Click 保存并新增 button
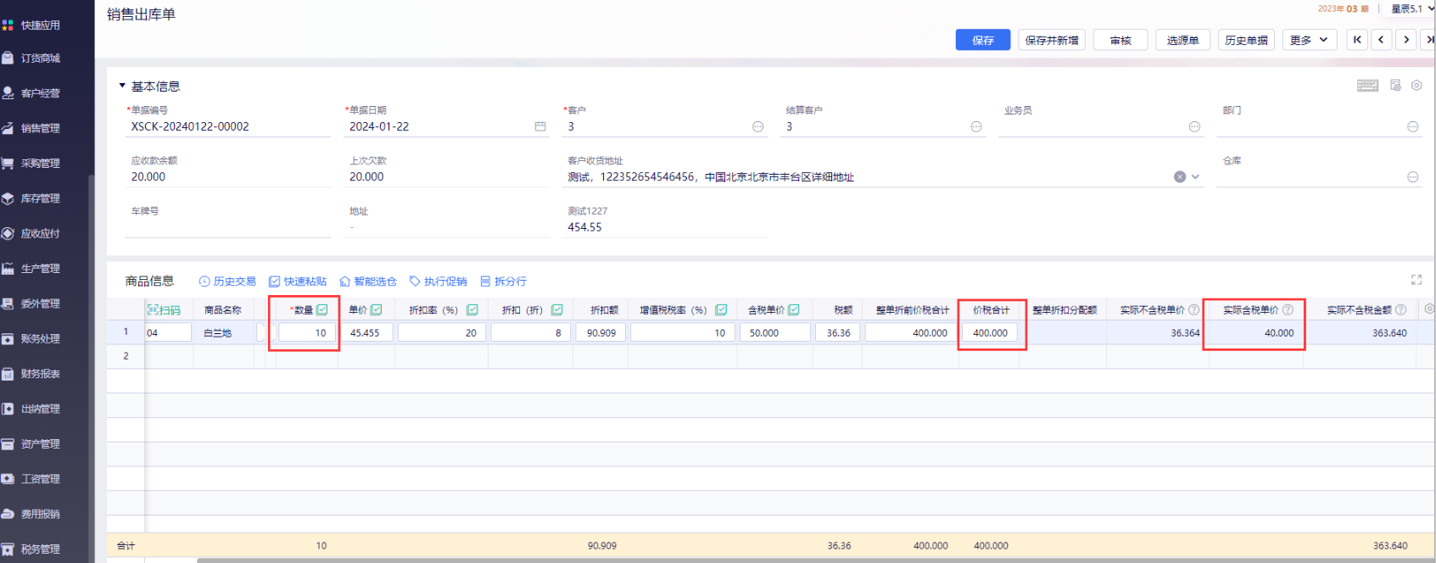The image size is (1436, 563). tap(1052, 40)
